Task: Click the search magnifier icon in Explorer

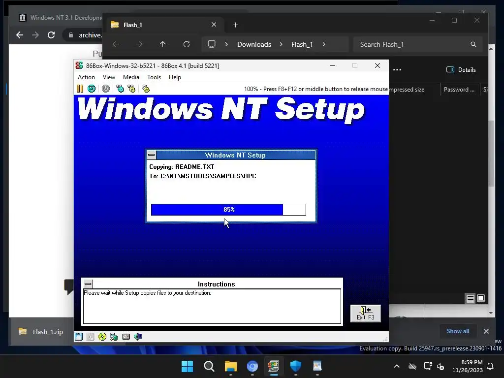Action: point(473,44)
